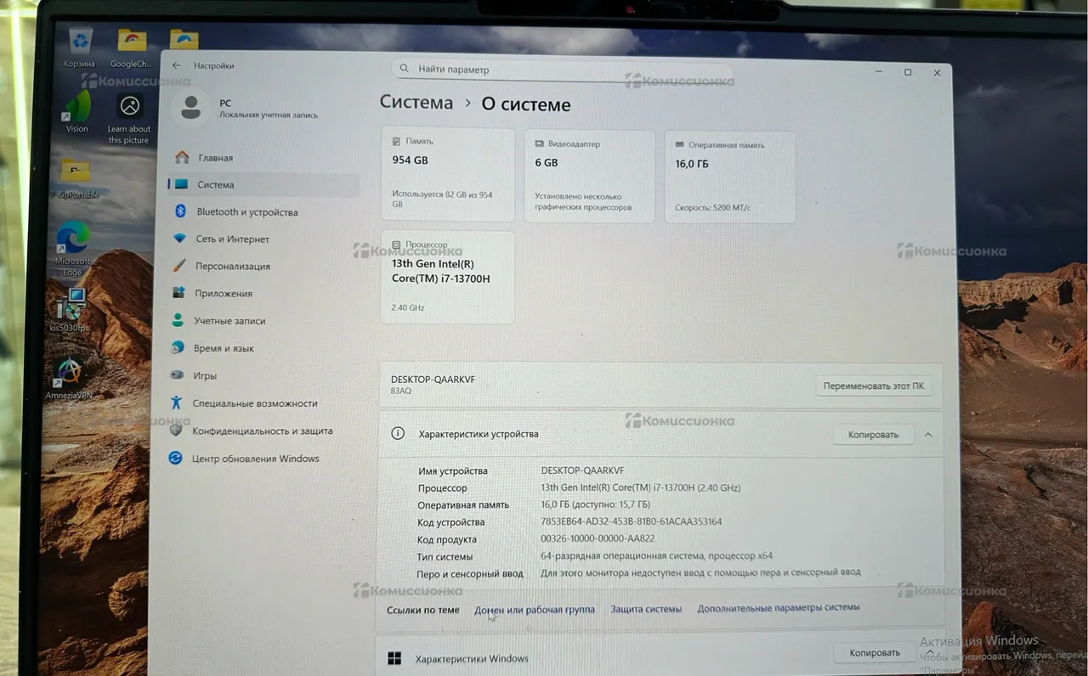Open Персонализация settings
1088x676 pixels.
(x=232, y=267)
